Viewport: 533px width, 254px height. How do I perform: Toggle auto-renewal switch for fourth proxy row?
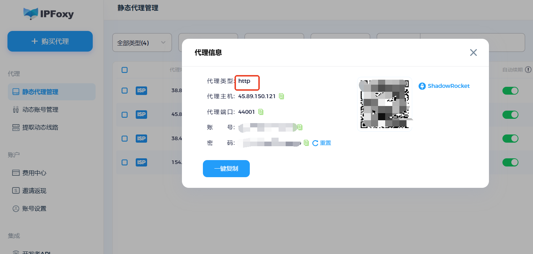[x=510, y=162]
